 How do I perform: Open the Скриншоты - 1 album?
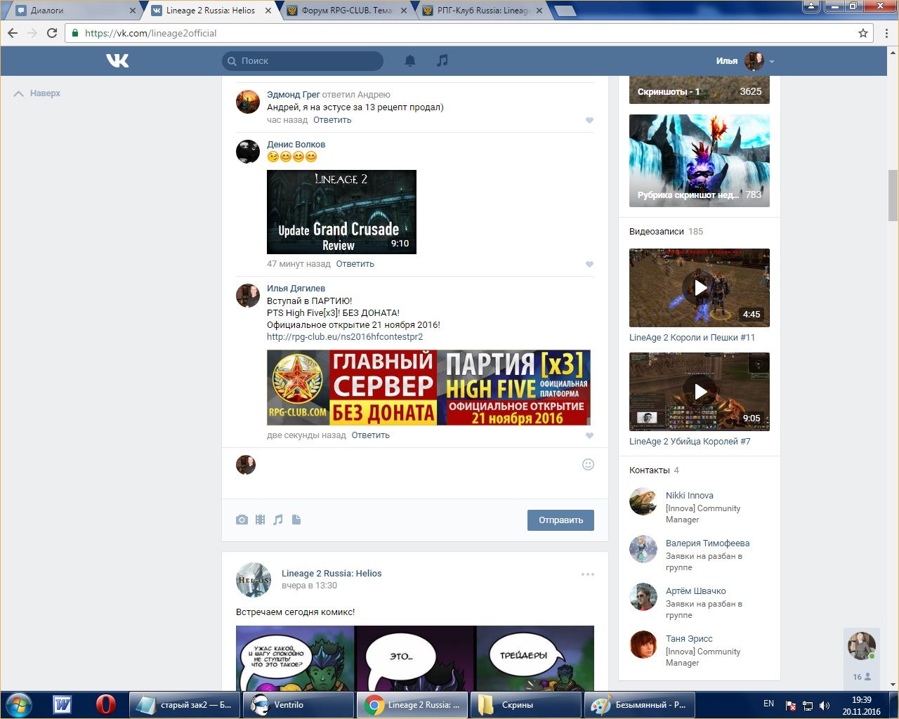(700, 90)
